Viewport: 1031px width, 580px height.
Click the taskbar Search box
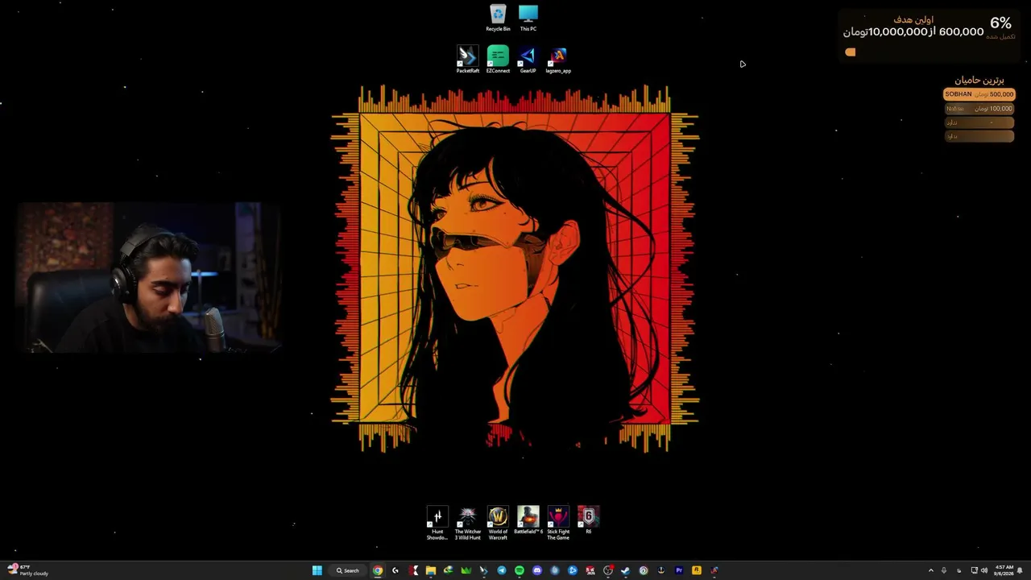348,570
